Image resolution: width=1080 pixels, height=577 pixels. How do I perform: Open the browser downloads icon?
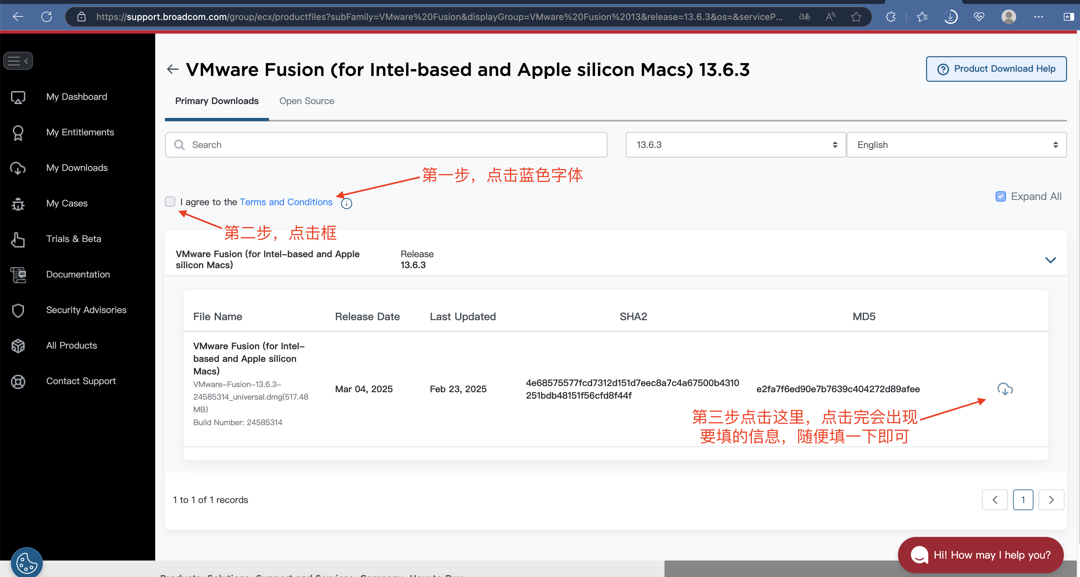pos(950,17)
